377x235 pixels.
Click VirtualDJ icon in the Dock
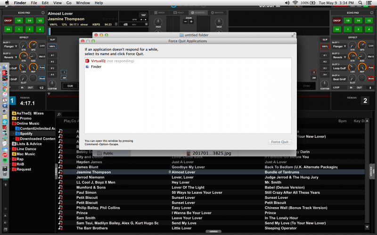tap(5, 72)
